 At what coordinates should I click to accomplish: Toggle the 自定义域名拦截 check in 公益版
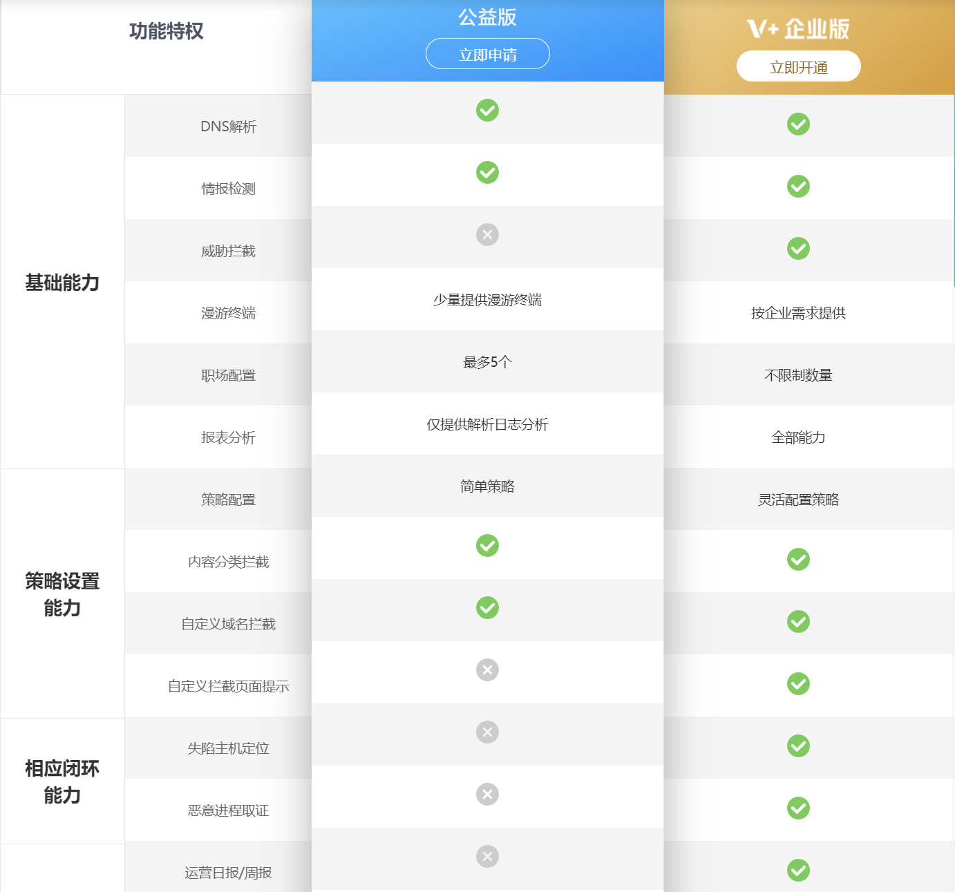(487, 608)
